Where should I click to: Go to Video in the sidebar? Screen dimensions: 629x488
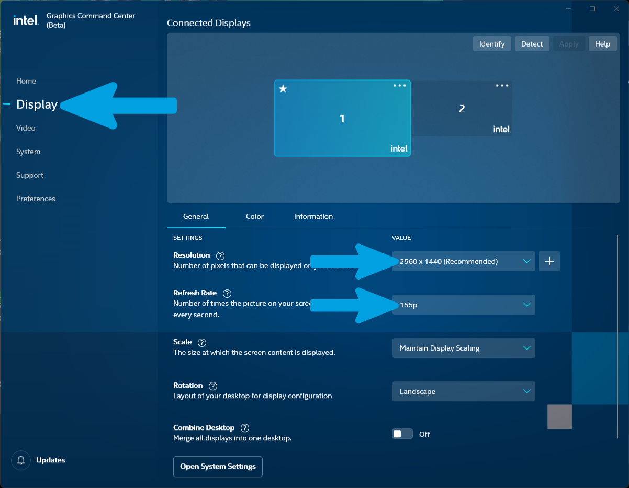click(26, 128)
